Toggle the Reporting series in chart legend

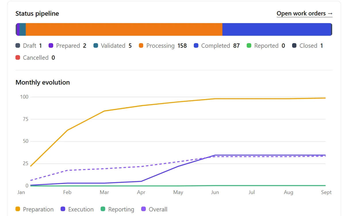click(117, 209)
